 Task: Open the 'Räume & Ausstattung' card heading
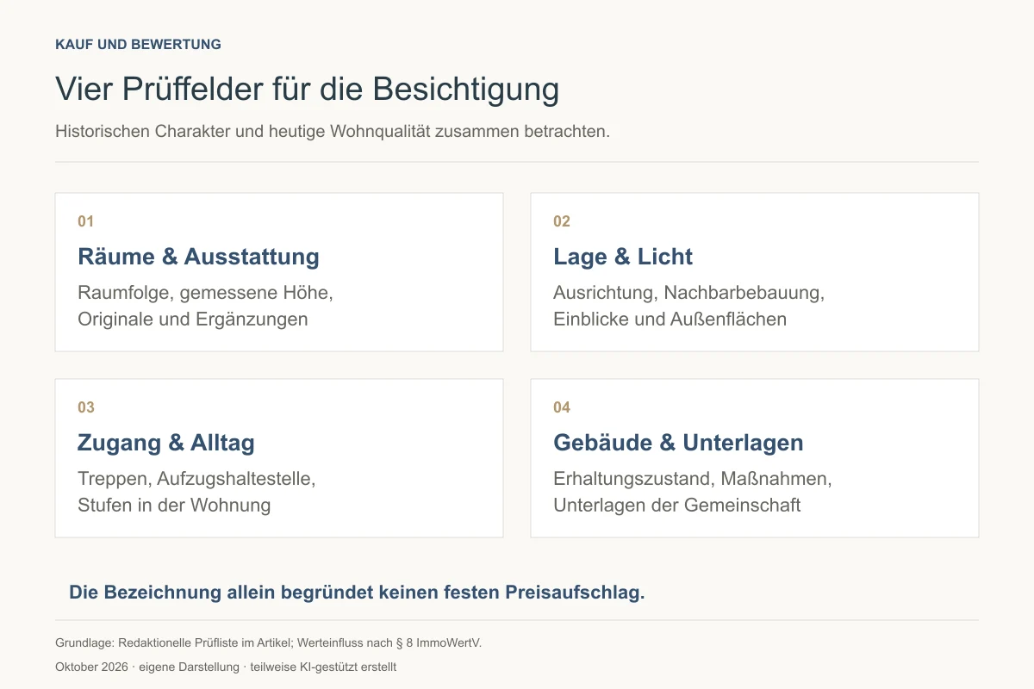pyautogui.click(x=198, y=257)
